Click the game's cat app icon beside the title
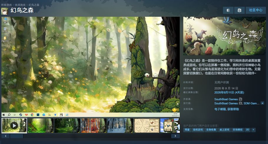Image resolution: width=268 pixels, height=144 pixels. (5, 11)
